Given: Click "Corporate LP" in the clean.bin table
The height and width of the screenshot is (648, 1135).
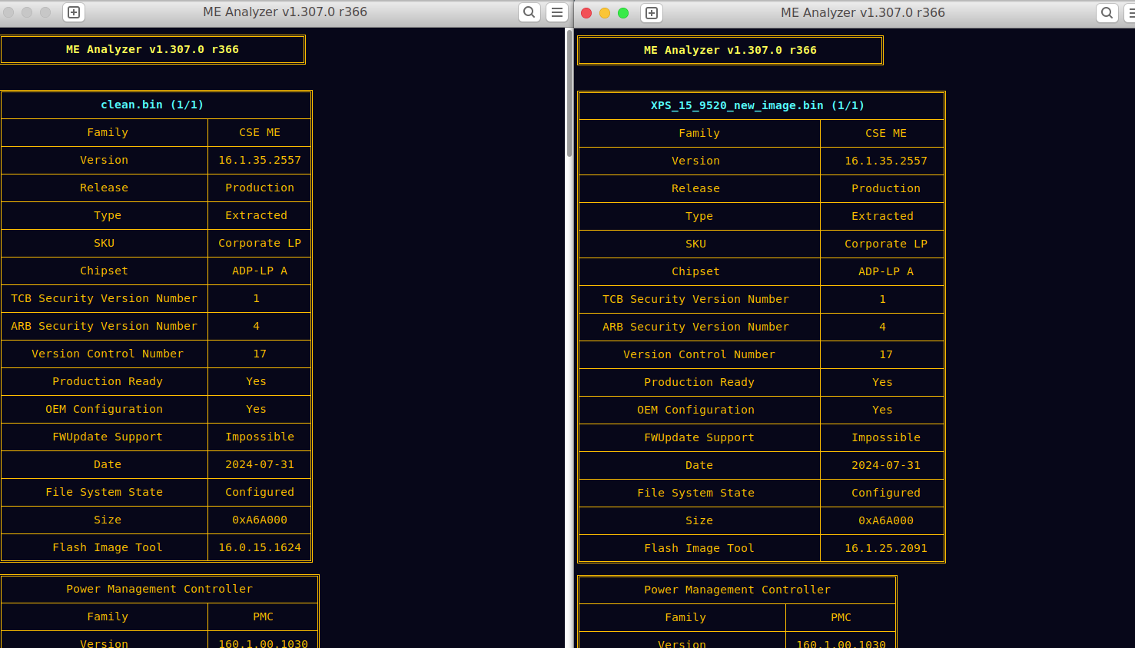Looking at the screenshot, I should tap(260, 243).
